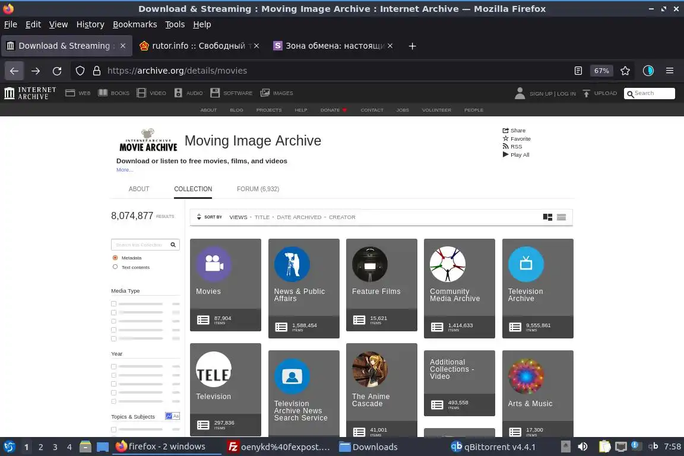Click the RSS feed icon
This screenshot has height=456, width=684.
(x=506, y=147)
